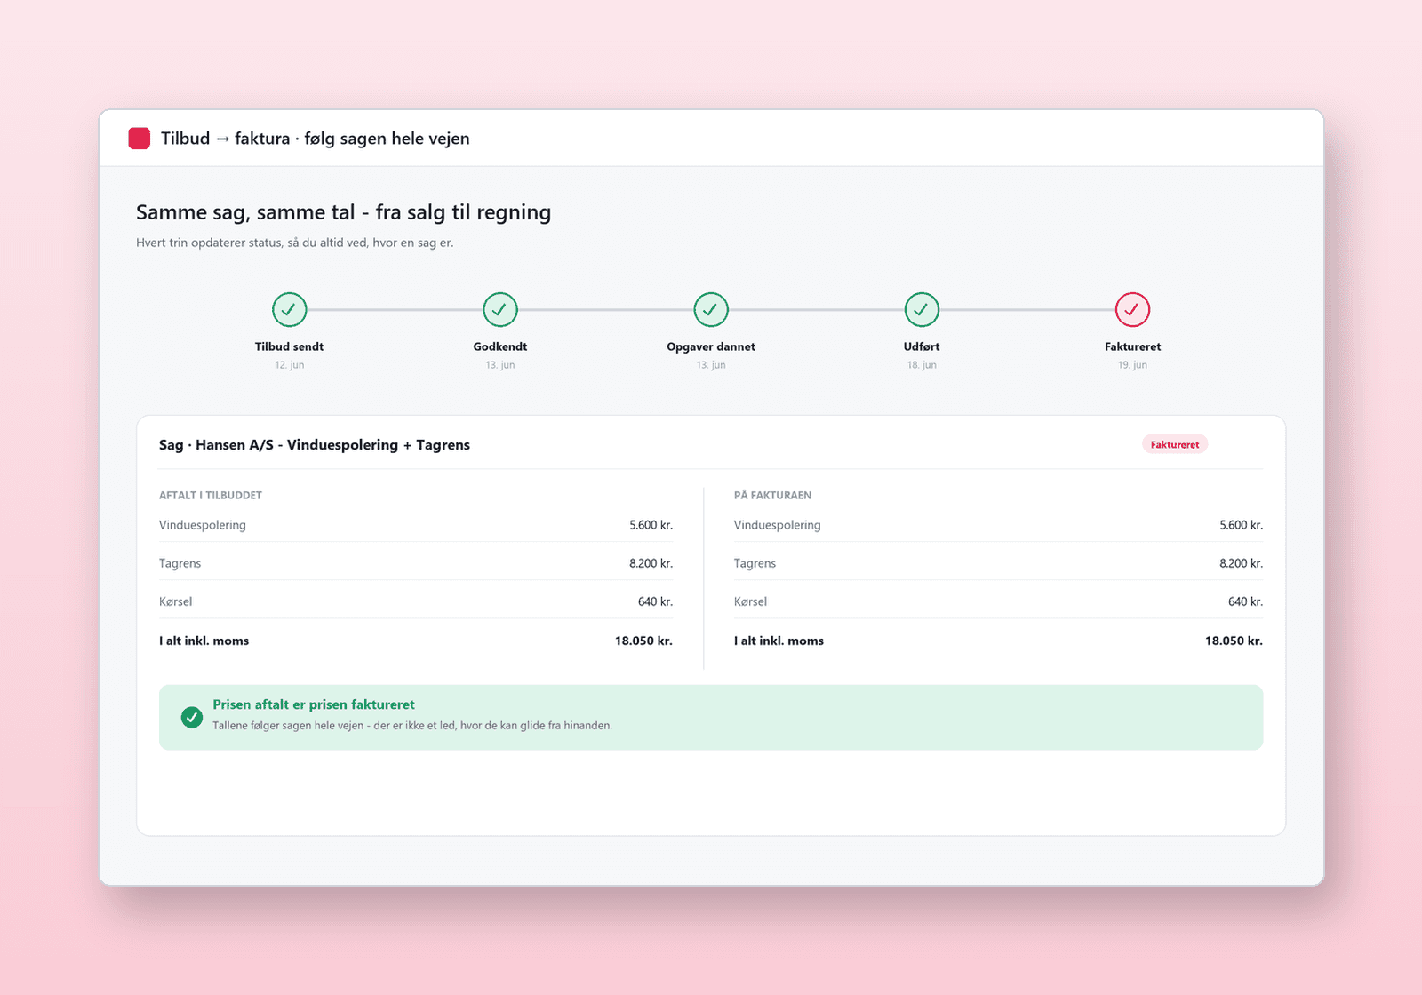Image resolution: width=1422 pixels, height=995 pixels.
Task: Select the Tilbud sendt checkmark step
Action: [x=289, y=309]
